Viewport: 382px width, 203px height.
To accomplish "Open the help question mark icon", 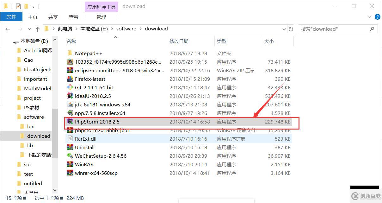I will tap(377, 17).
